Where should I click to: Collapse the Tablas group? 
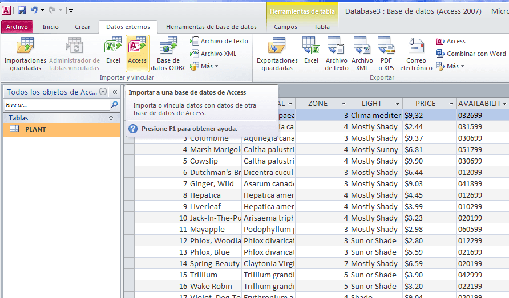click(111, 118)
